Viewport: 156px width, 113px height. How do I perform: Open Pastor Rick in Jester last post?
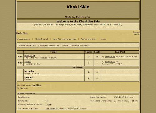tap(110, 62)
